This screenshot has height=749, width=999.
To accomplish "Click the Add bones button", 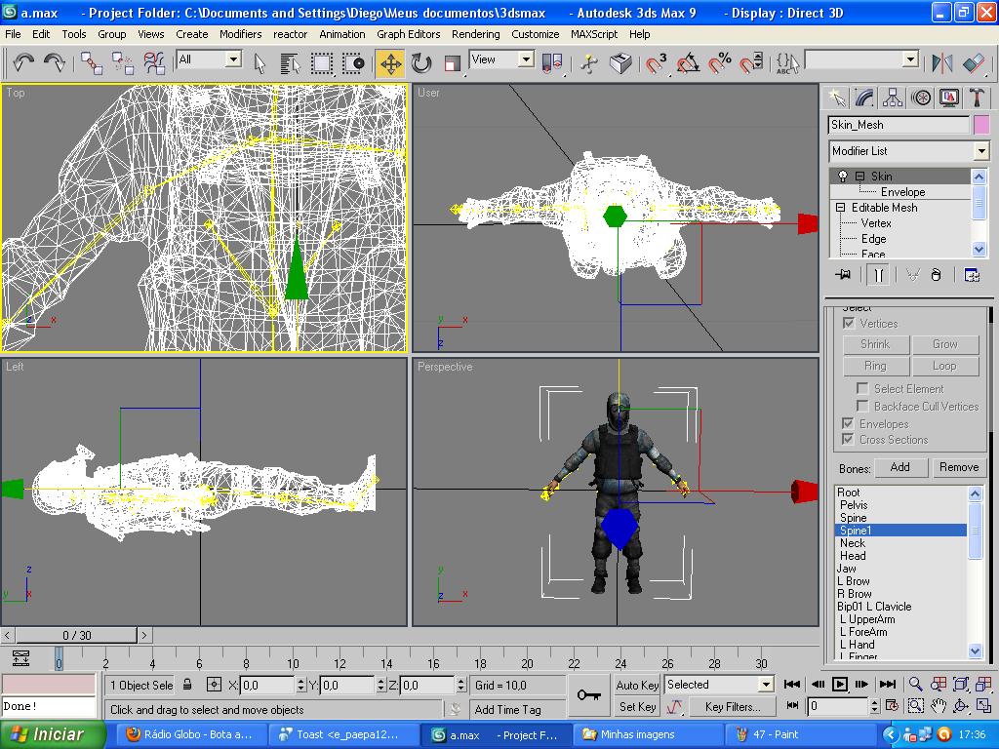I will [x=899, y=467].
